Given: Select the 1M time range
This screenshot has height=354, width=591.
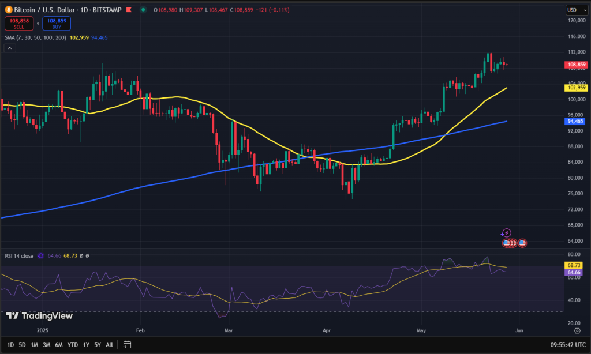Looking at the screenshot, I should (34, 345).
